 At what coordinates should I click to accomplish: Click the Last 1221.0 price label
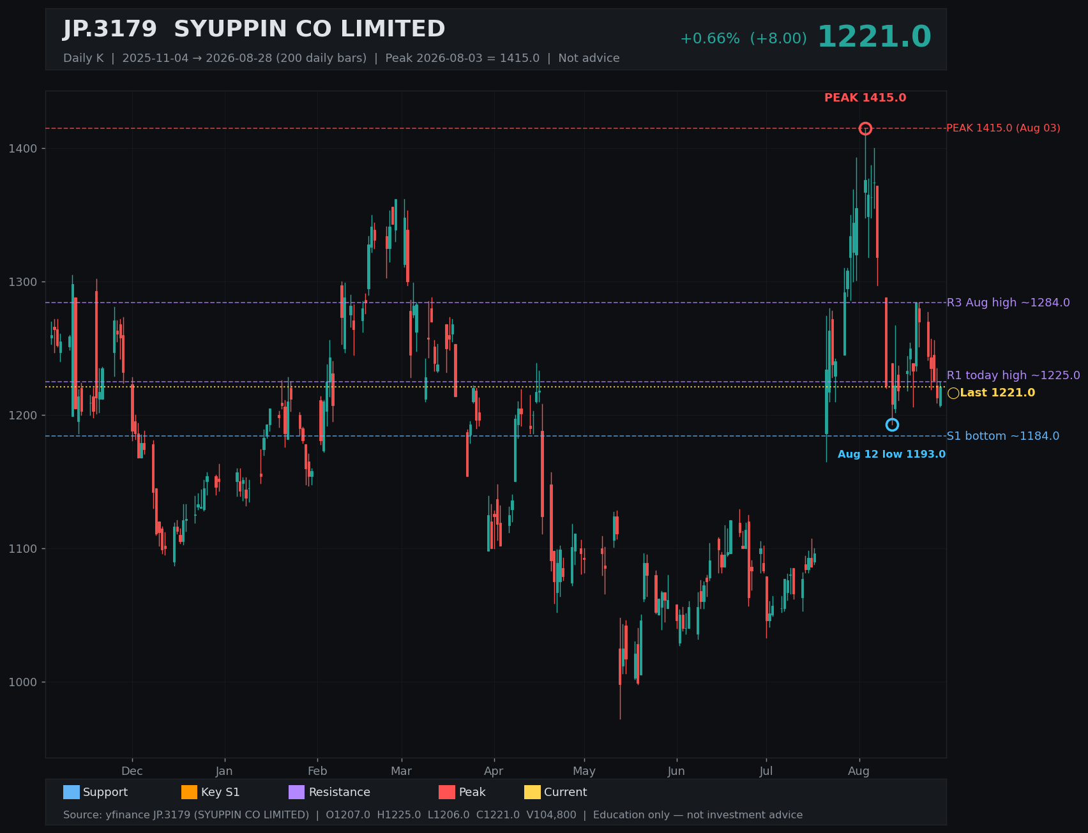[x=997, y=393]
